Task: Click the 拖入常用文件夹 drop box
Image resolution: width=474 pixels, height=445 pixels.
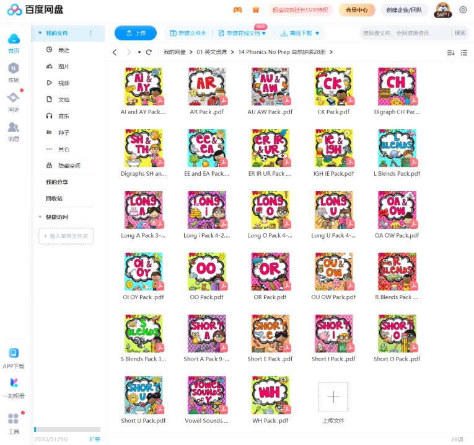Action: coord(66,236)
